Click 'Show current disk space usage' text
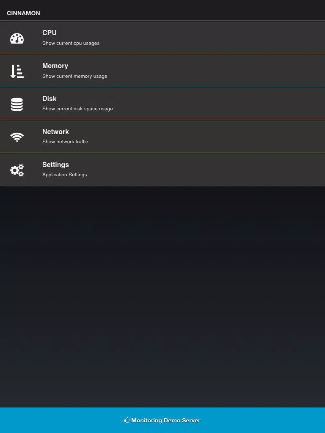 [x=78, y=109]
